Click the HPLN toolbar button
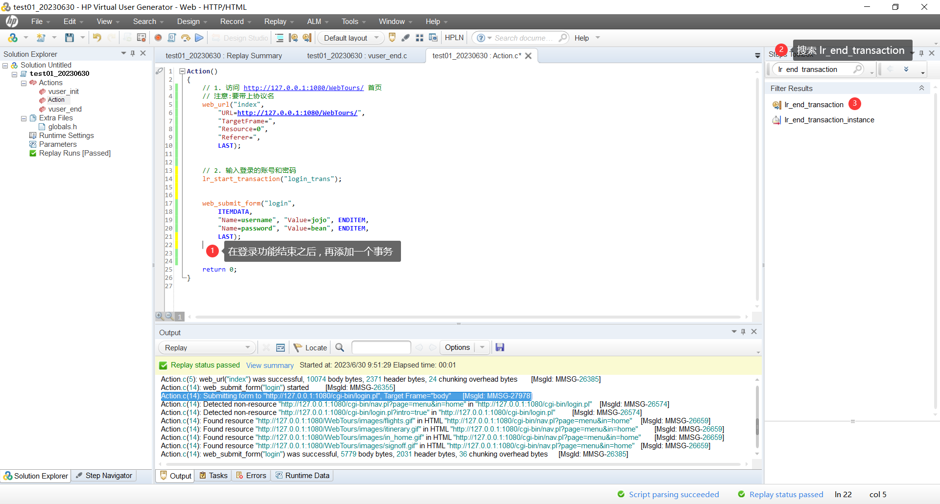 454,38
